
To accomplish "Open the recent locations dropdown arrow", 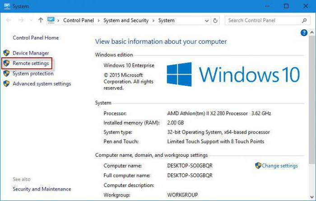I will [31, 20].
